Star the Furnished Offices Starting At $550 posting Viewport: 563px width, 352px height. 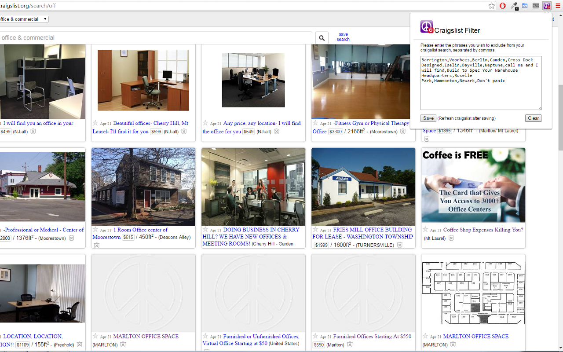click(x=315, y=336)
